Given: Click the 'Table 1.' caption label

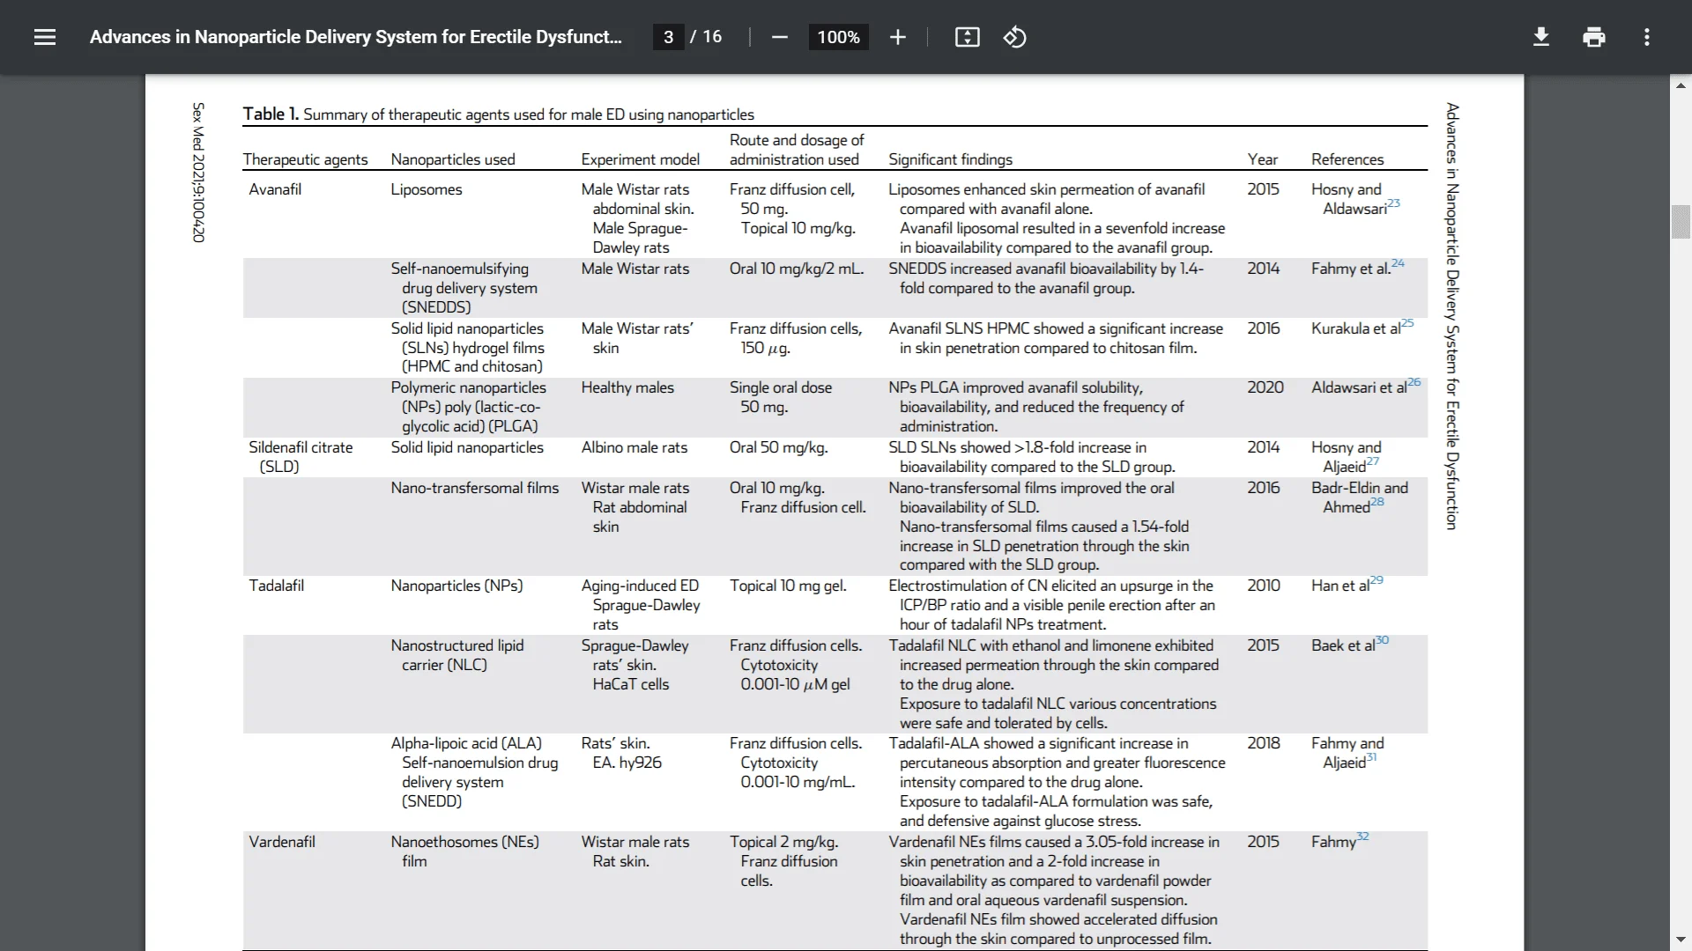Looking at the screenshot, I should pyautogui.click(x=271, y=114).
